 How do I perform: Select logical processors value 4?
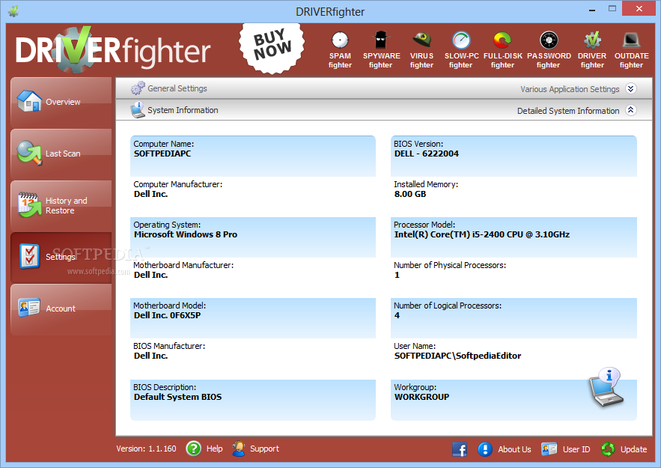coord(397,316)
